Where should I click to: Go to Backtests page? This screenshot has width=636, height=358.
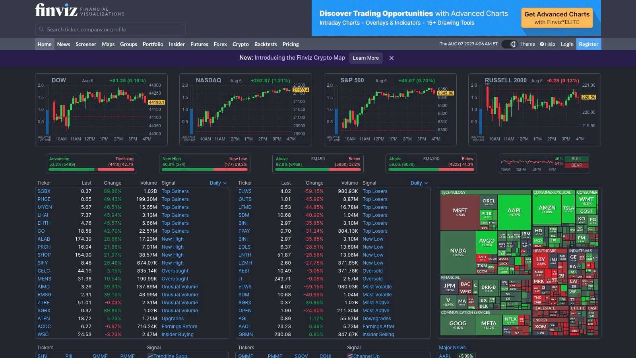266,44
